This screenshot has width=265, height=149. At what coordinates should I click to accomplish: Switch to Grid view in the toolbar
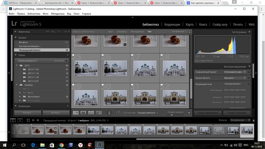click(76, 113)
